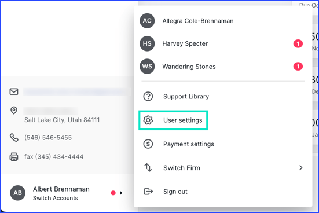
Task: Click the Payment settings dollar icon
Action: (x=148, y=144)
